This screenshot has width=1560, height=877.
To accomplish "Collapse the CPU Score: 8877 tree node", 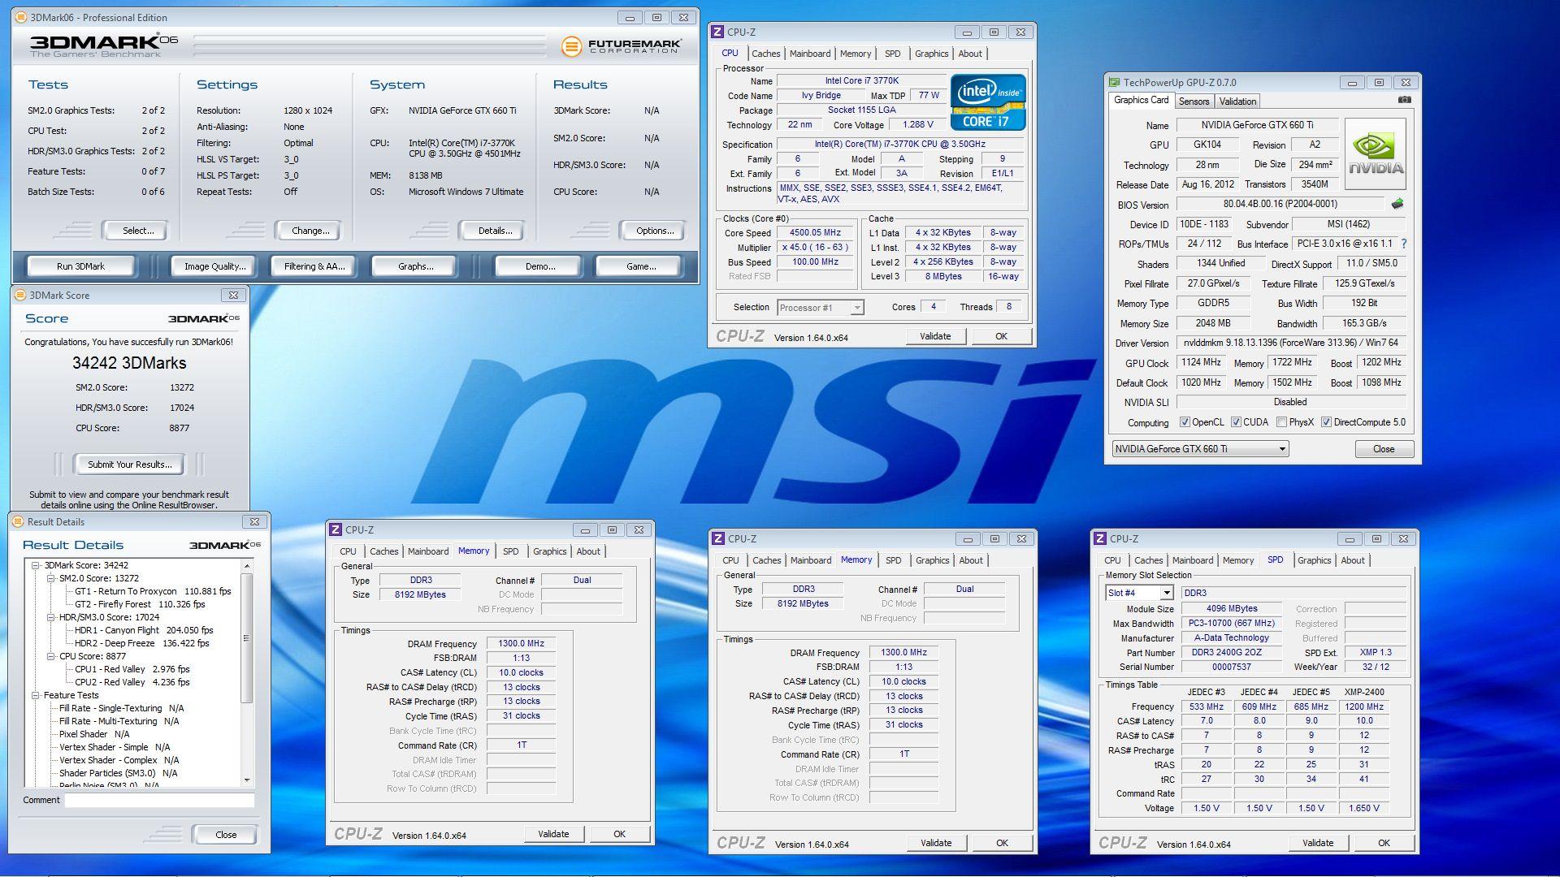I will (x=50, y=656).
